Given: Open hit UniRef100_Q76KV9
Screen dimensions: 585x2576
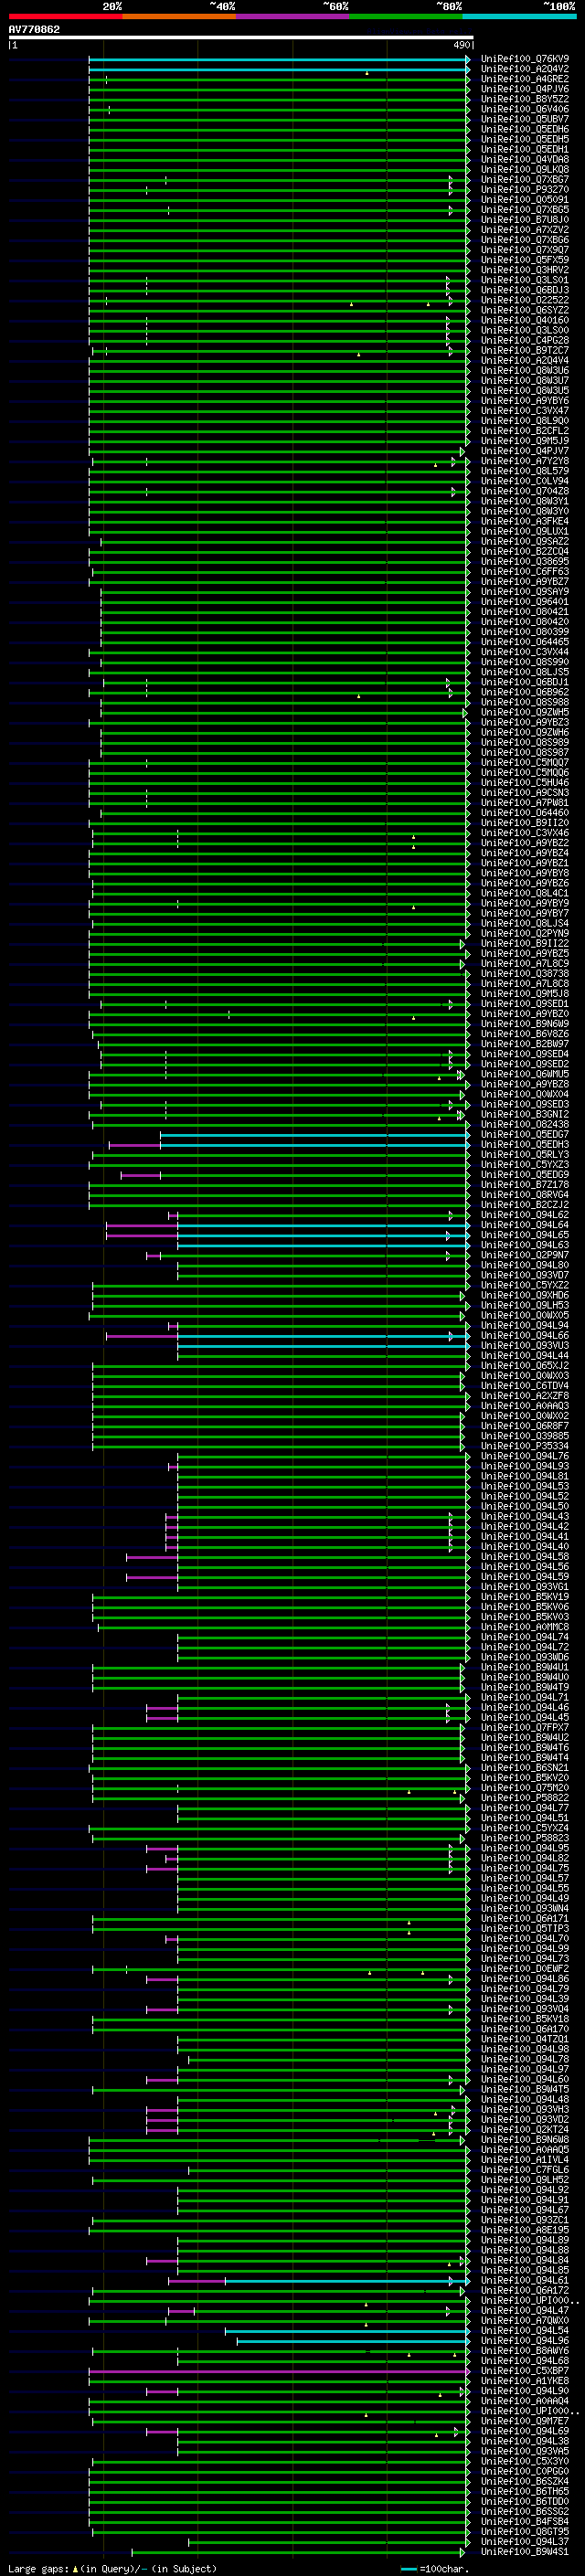Looking at the screenshot, I should pyautogui.click(x=525, y=59).
